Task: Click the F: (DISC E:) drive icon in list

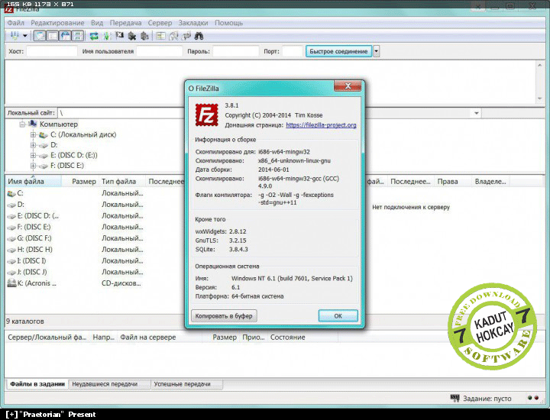Action: point(11,228)
